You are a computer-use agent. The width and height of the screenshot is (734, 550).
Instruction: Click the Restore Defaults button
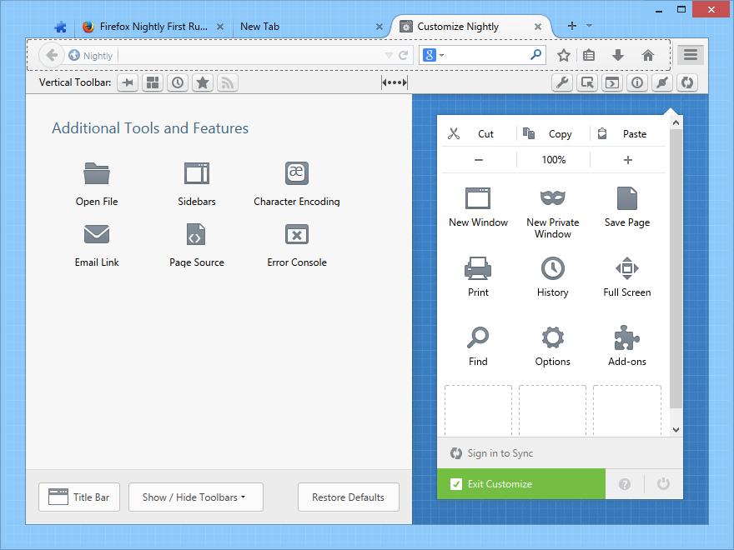[x=348, y=497]
